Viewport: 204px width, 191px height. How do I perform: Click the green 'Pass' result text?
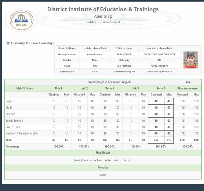pos(77,160)
